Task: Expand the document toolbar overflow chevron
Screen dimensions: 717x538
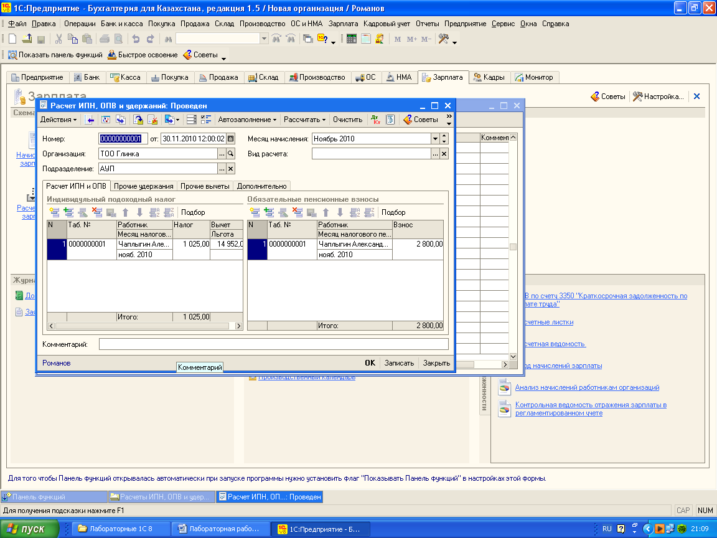Action: [449, 120]
